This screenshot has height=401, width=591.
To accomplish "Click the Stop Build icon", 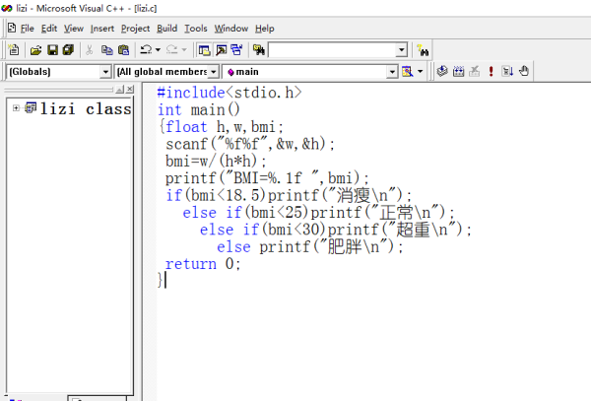I will [475, 71].
